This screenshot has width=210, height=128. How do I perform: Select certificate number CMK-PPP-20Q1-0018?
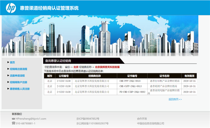pyautogui.click(x=130, y=81)
